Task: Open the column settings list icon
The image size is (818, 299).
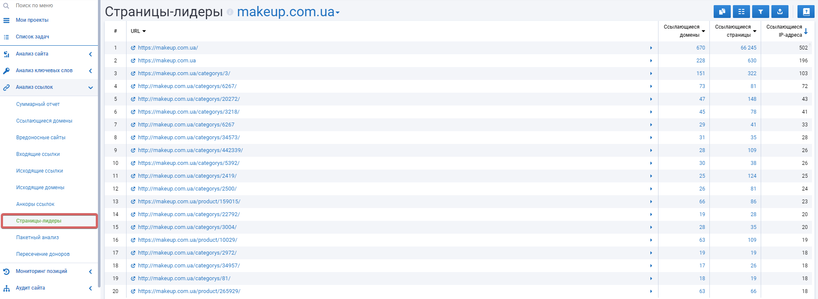Action: 741,12
